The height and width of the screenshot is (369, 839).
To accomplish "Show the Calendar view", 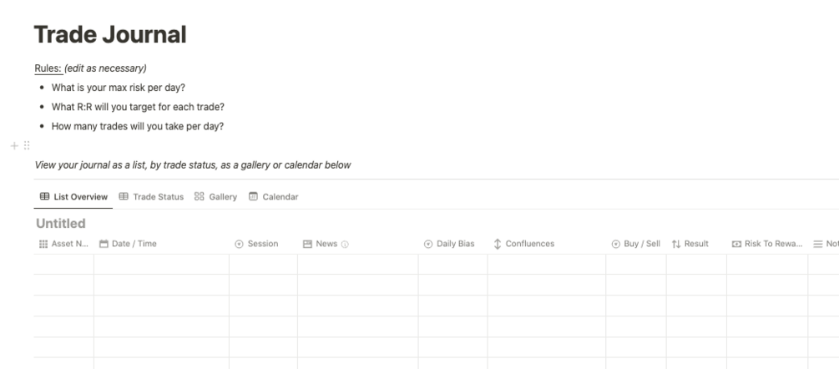I will 273,197.
